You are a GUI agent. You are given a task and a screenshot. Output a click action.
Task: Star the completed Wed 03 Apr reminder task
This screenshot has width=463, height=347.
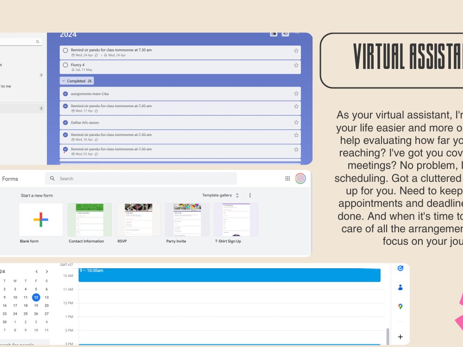pos(296,149)
